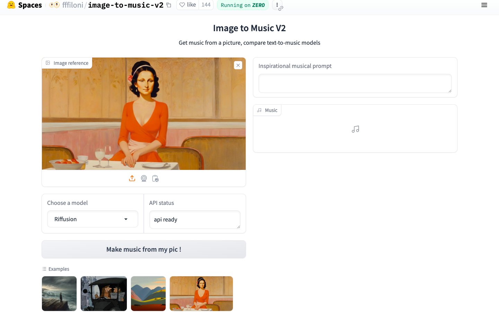This screenshot has width=499, height=312.
Task: Click the Image reference label
Action: (x=67, y=63)
